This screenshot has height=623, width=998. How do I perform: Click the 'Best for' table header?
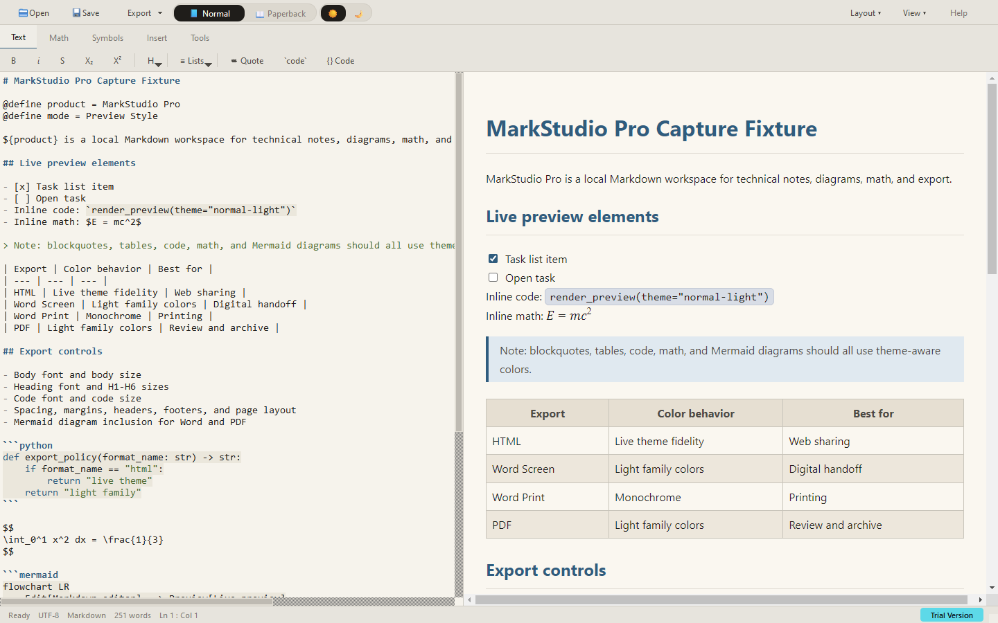(873, 413)
